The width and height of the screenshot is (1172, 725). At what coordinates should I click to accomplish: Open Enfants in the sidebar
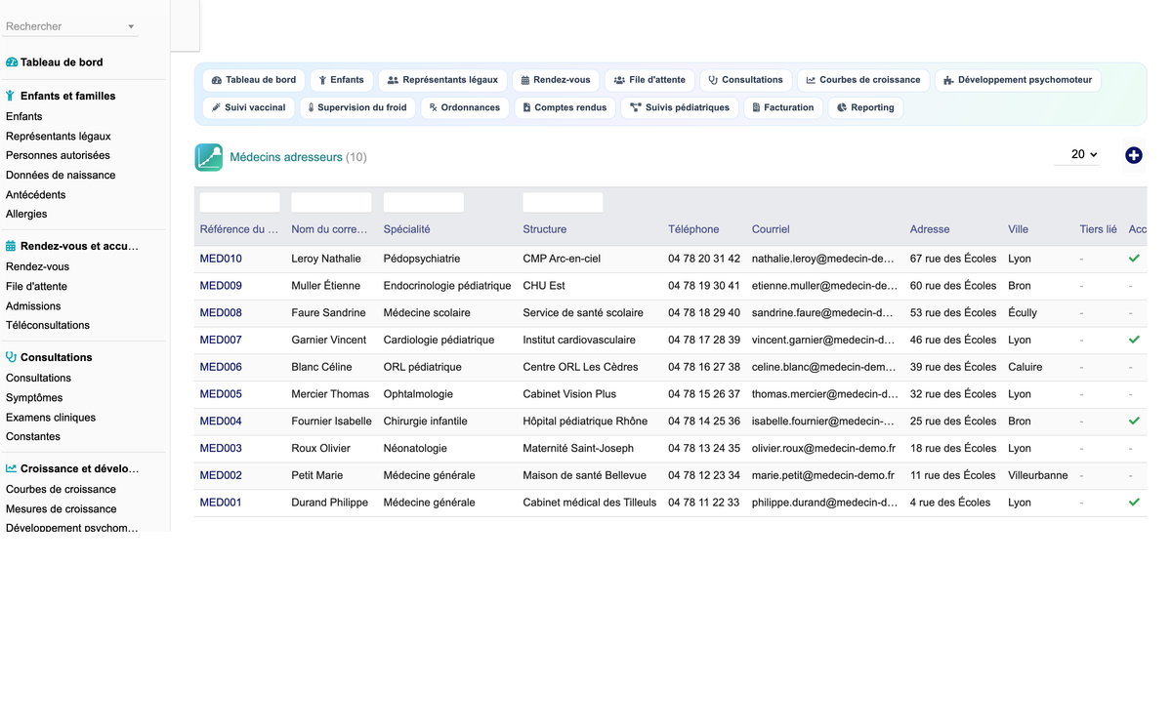point(24,116)
